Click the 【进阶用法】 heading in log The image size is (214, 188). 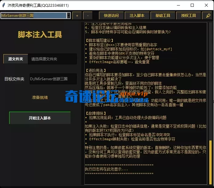(96, 70)
